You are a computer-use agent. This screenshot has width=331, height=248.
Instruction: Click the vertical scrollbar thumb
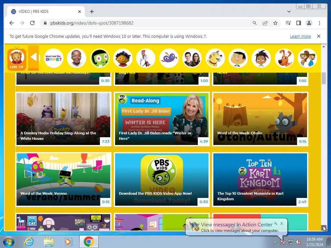324,78
